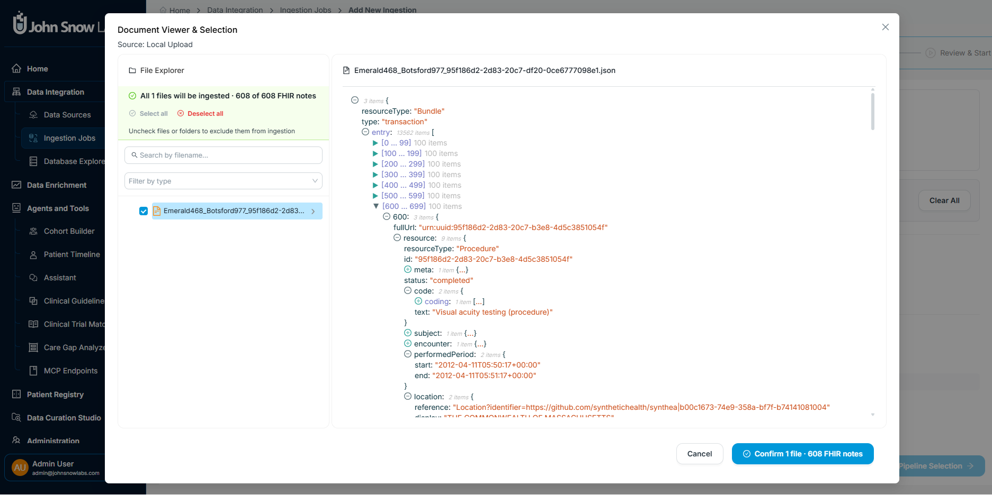The width and height of the screenshot is (992, 495).
Task: Collapse the resource node
Action: coord(397,237)
